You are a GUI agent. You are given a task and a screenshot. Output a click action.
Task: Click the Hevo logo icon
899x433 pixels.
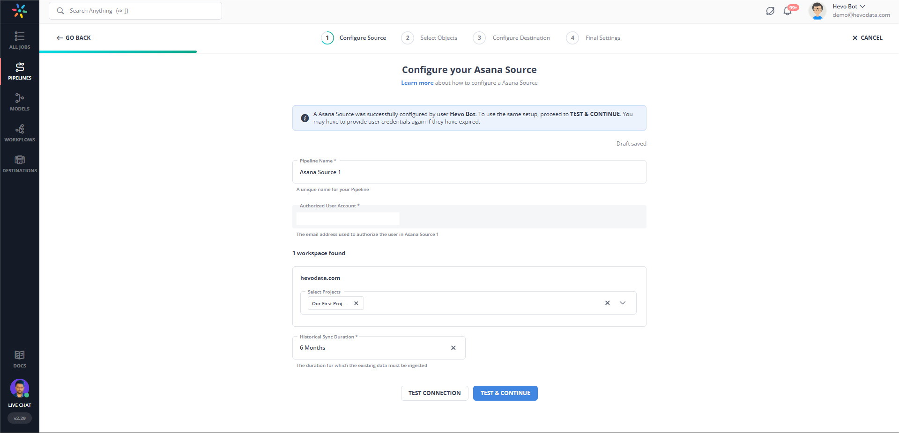(20, 11)
